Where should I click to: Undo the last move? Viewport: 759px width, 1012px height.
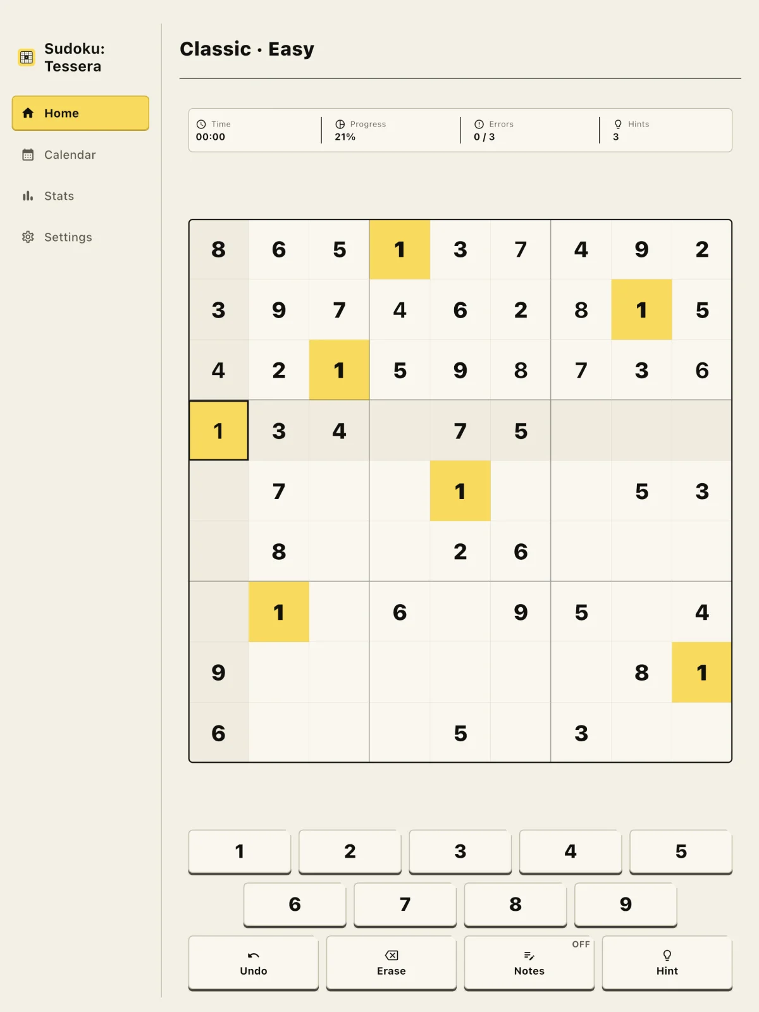pos(254,963)
